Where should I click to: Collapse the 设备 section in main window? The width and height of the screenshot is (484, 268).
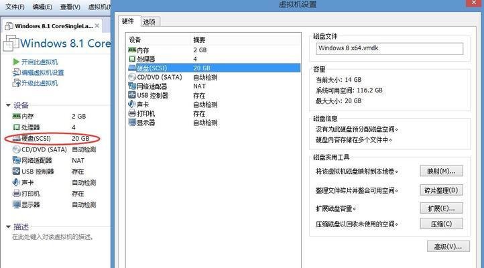pyautogui.click(x=8, y=105)
